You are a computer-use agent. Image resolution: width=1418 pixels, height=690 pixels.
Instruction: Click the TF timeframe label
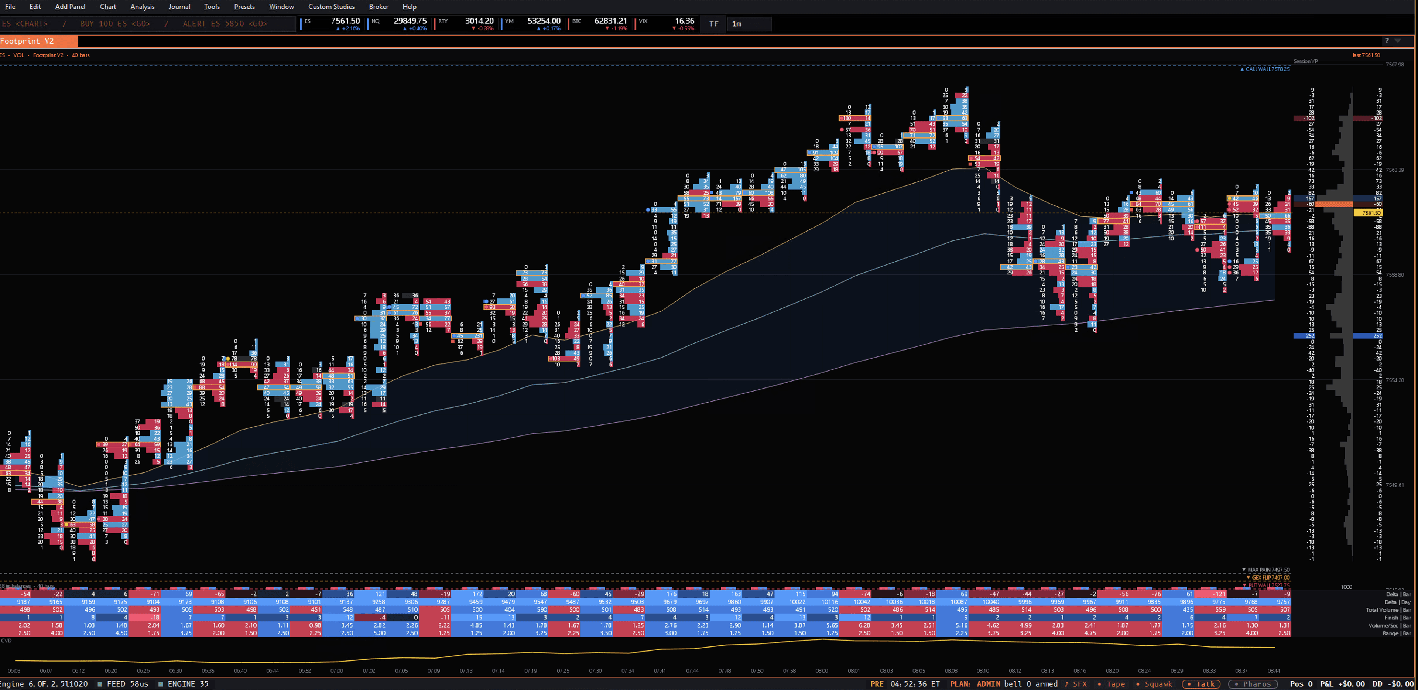pos(713,24)
